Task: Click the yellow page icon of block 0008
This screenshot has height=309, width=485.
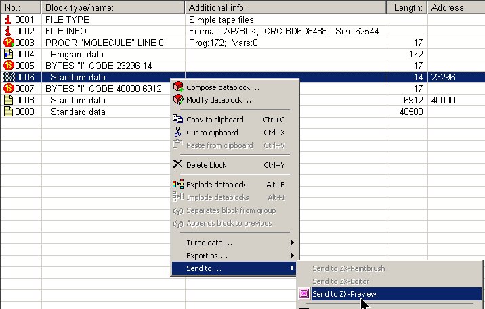Action: click(x=8, y=100)
